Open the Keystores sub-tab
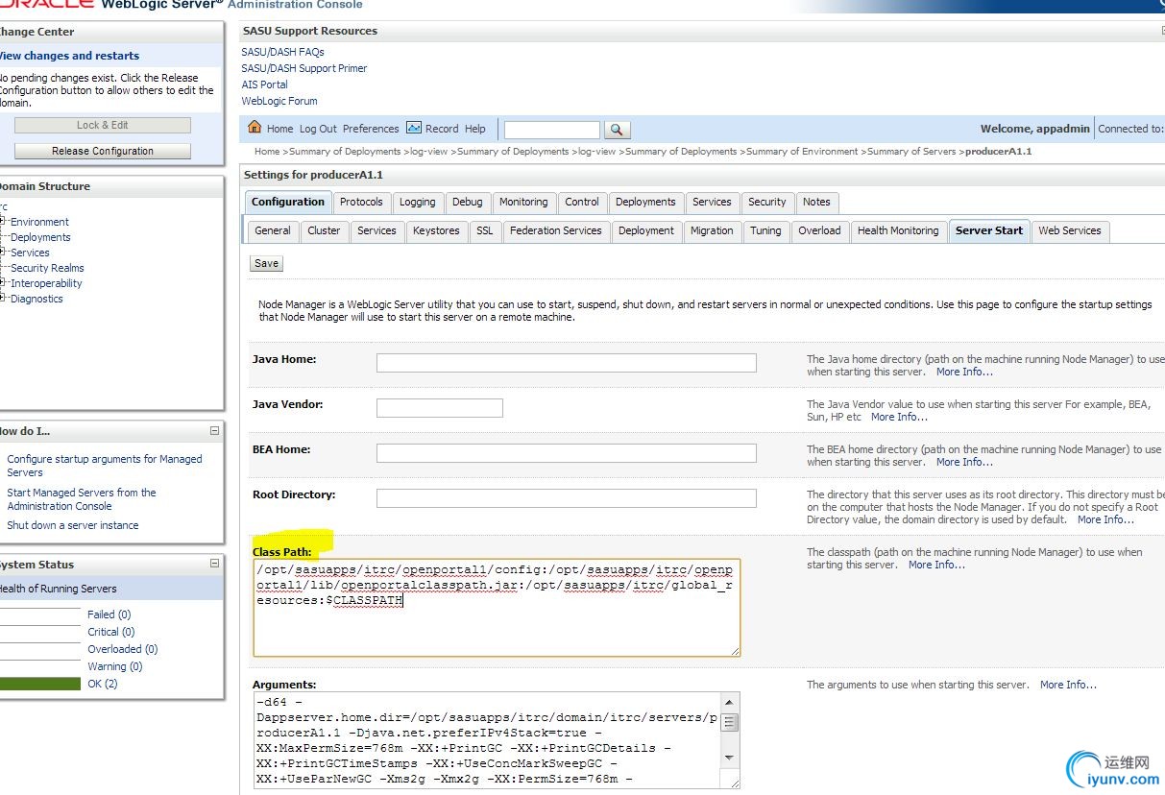The width and height of the screenshot is (1165, 795). pos(436,231)
